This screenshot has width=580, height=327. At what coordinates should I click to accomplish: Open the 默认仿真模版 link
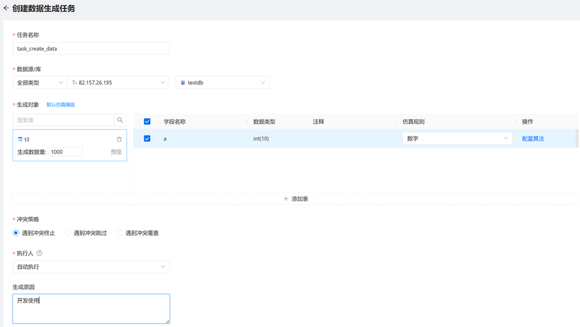pos(61,105)
